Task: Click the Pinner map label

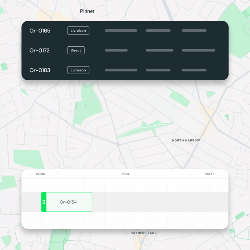Action: 87,11
